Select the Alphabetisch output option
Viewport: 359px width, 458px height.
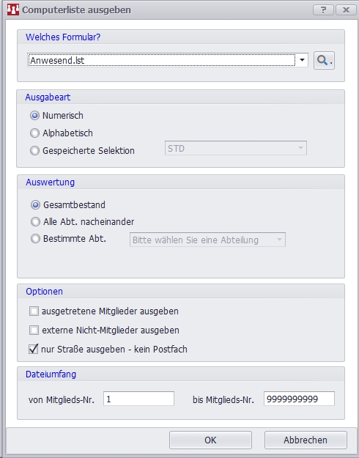(x=34, y=133)
